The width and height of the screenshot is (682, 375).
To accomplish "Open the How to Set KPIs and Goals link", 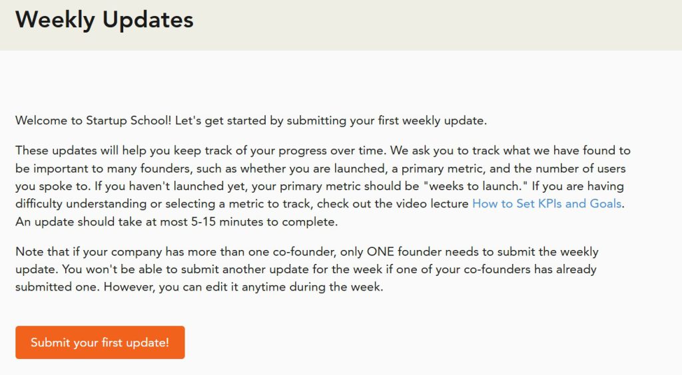I will pos(547,204).
